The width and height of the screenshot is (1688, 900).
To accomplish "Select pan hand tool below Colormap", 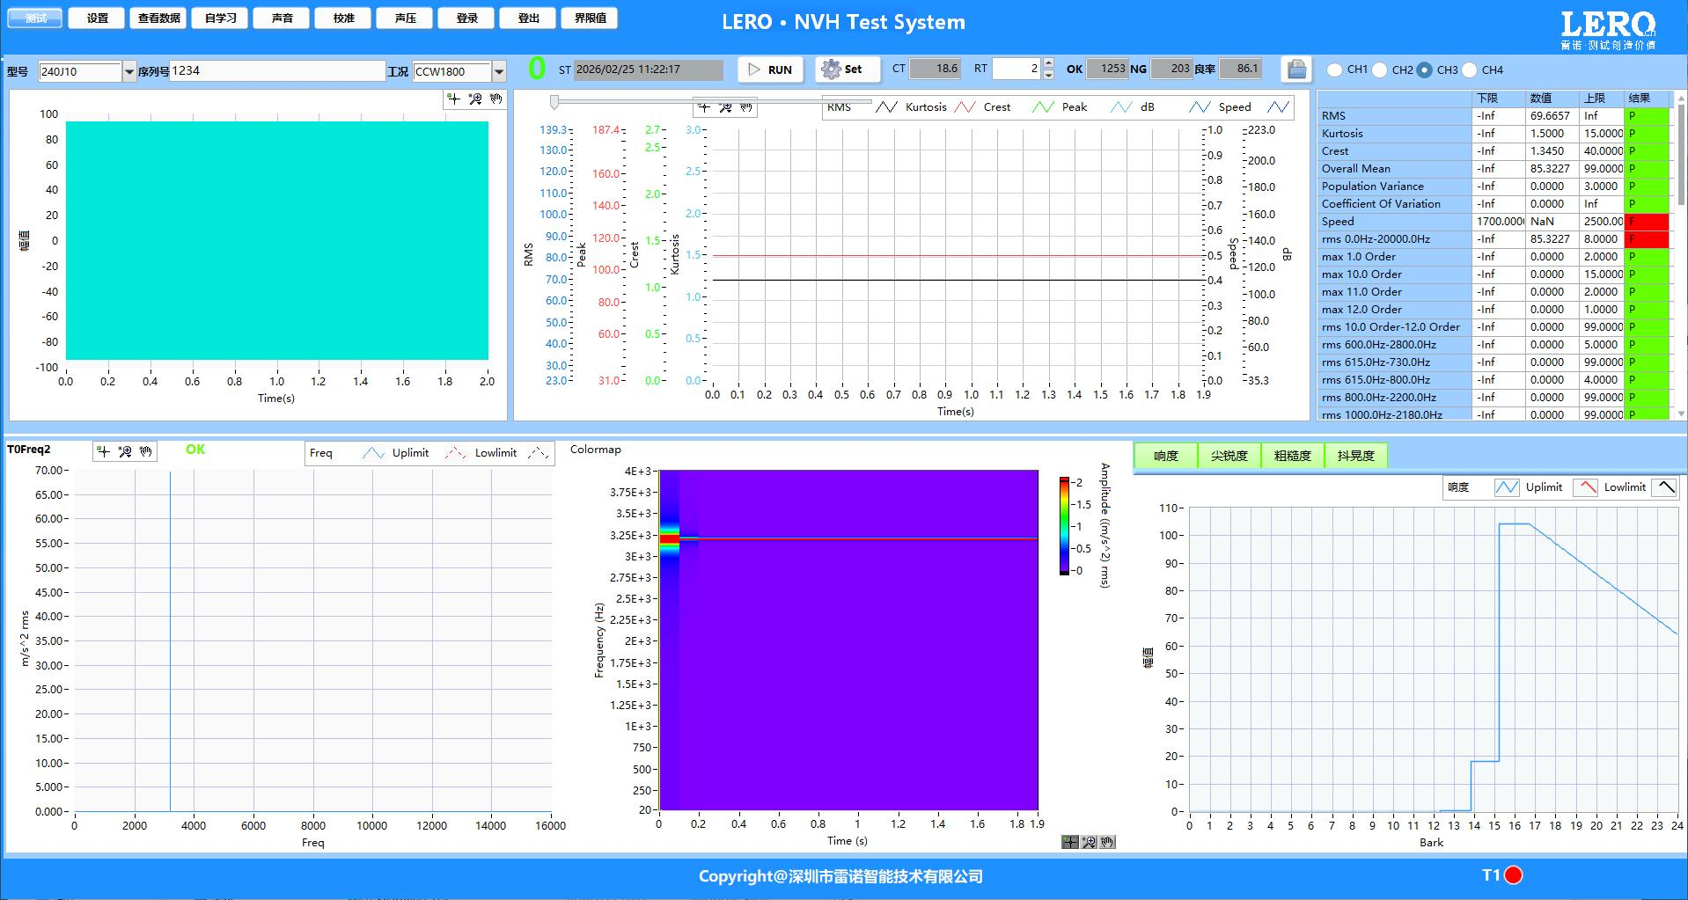I will 1107,842.
